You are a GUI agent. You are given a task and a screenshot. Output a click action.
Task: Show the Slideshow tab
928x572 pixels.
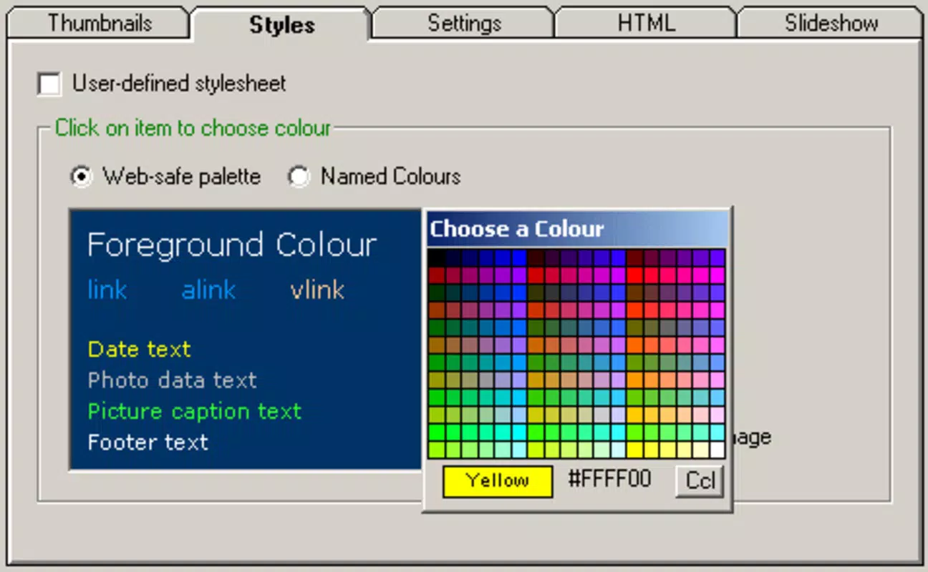click(x=831, y=23)
